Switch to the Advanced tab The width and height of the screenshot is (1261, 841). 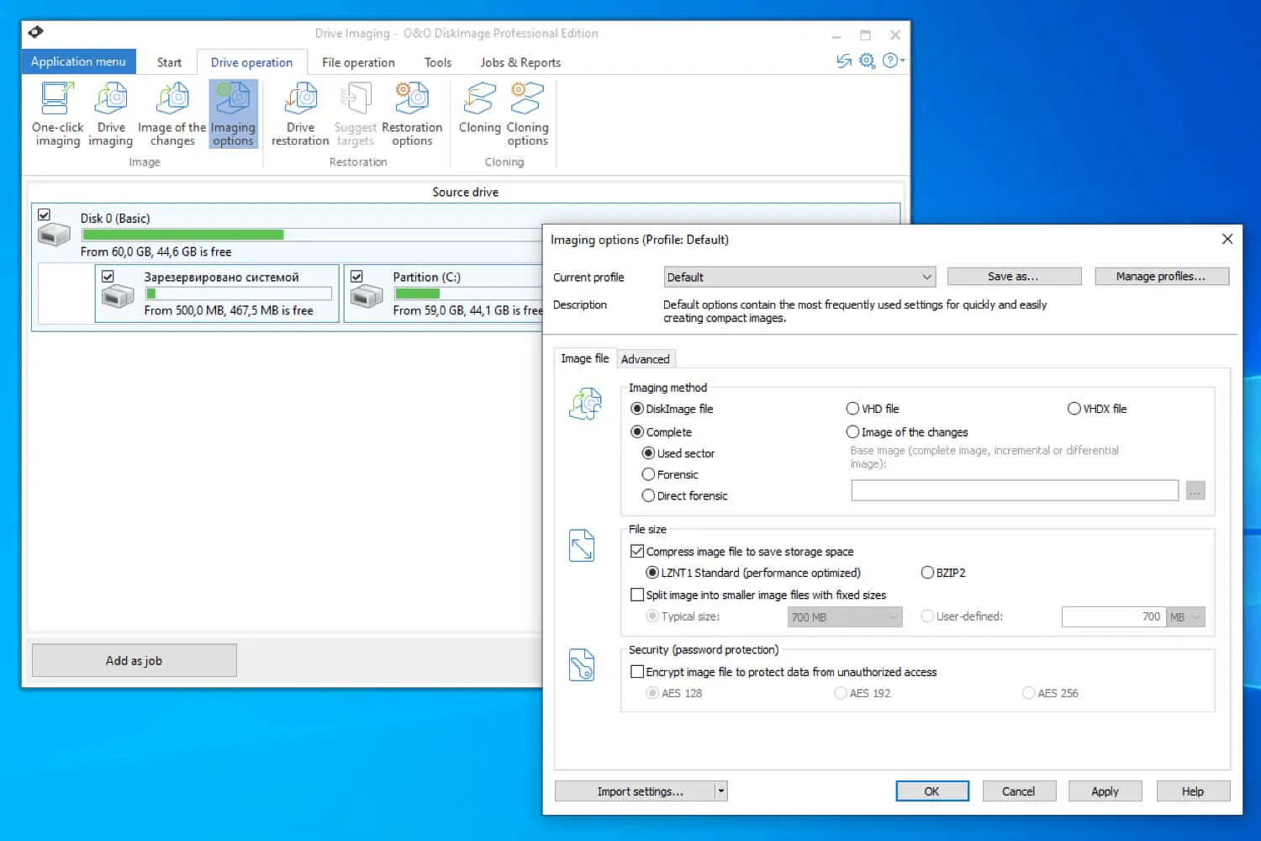pyautogui.click(x=646, y=358)
